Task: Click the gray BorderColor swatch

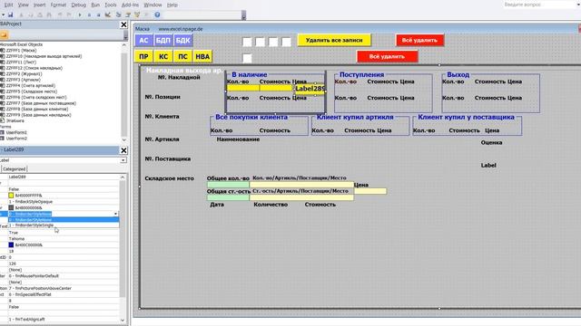Action: [x=11, y=207]
